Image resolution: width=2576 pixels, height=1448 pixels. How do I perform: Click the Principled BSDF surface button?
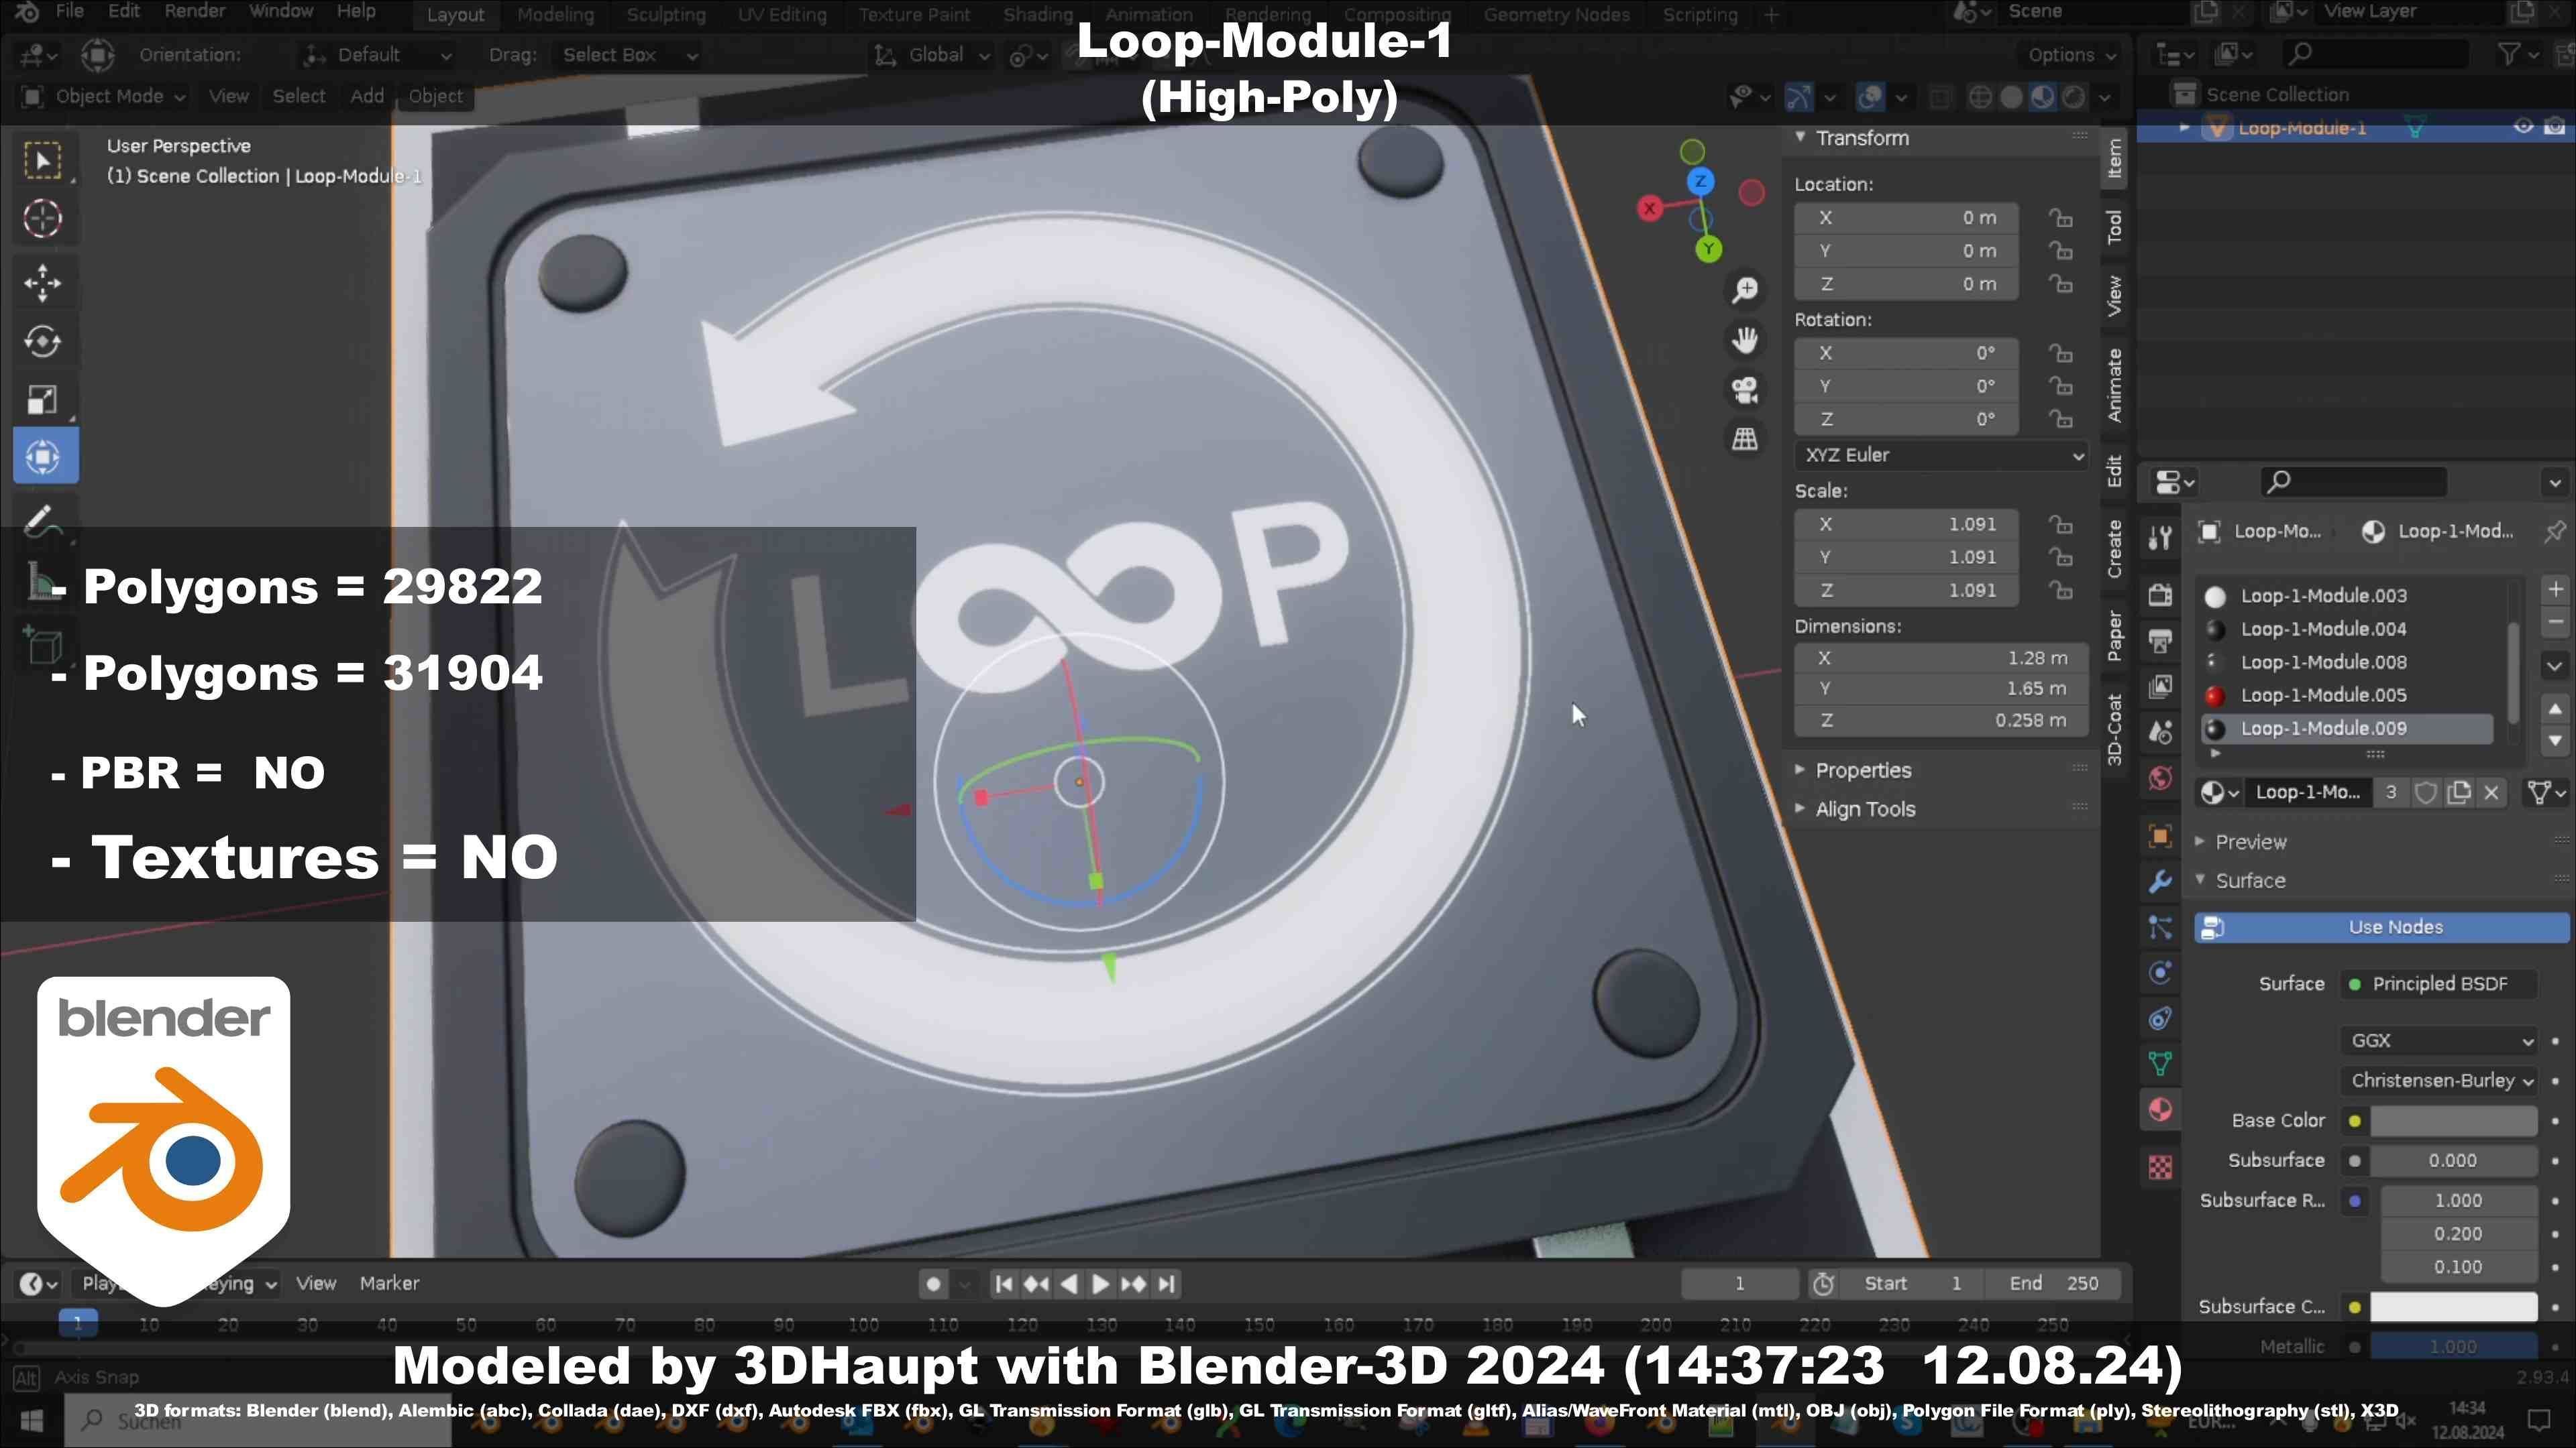(2439, 984)
